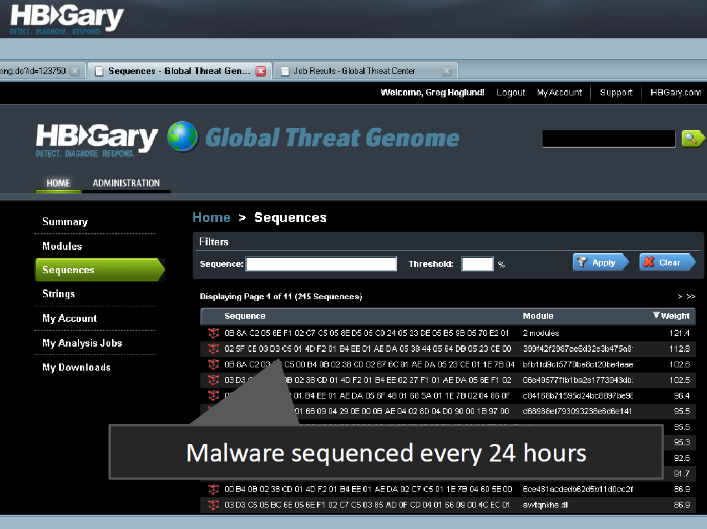Select Sequences in the sidebar
This screenshot has width=707, height=529.
[100, 270]
